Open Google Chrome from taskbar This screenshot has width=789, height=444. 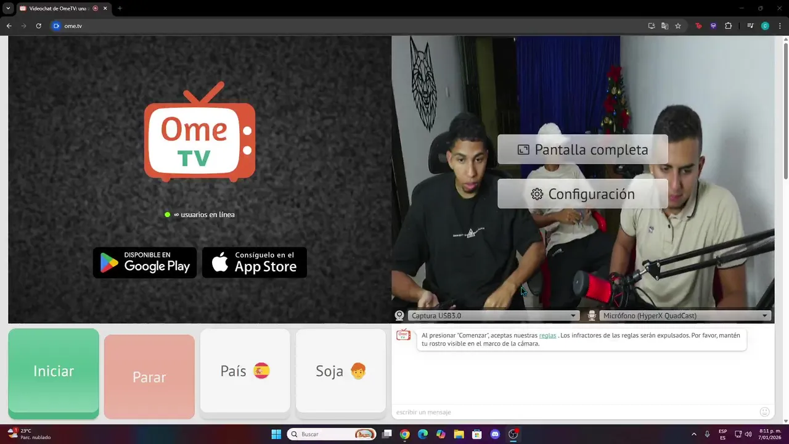[x=404, y=434]
